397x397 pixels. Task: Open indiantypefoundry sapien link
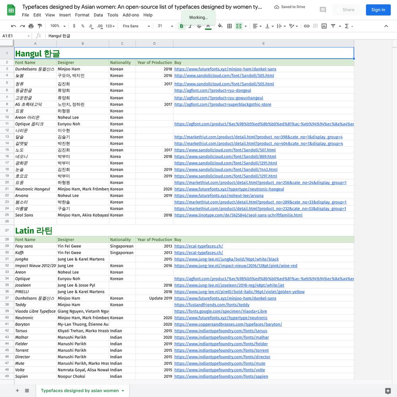tap(221, 376)
